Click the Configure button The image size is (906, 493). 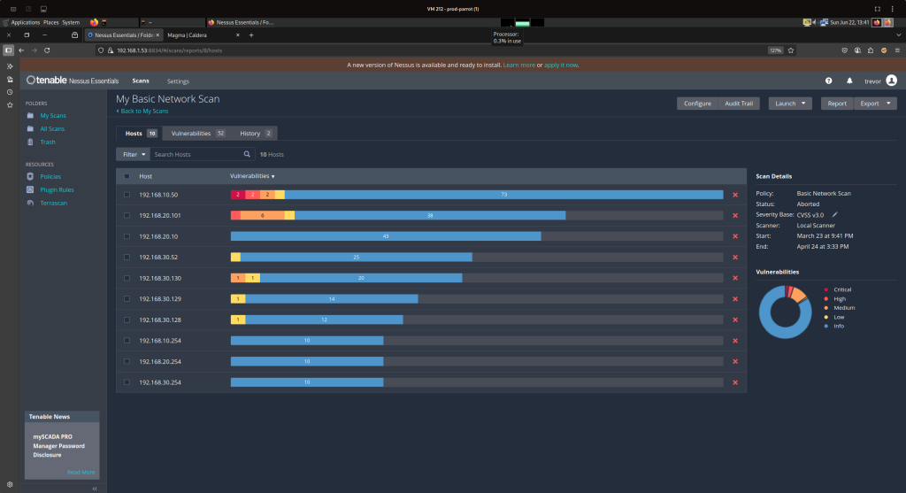click(697, 104)
